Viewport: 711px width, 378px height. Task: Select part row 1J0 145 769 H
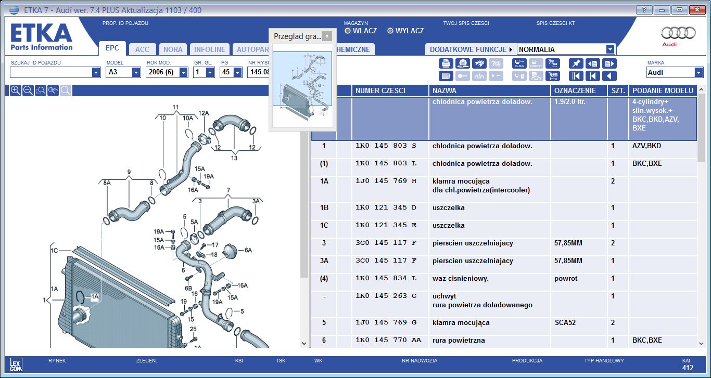tap(504, 189)
